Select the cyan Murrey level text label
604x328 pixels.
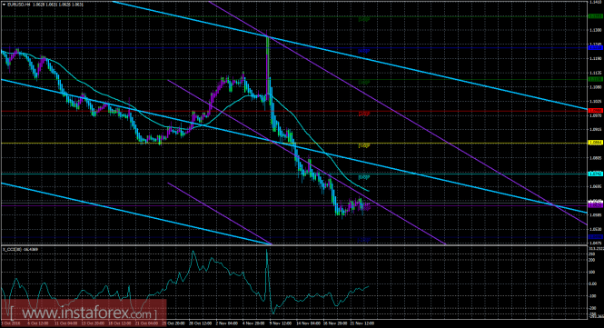[x=364, y=177]
